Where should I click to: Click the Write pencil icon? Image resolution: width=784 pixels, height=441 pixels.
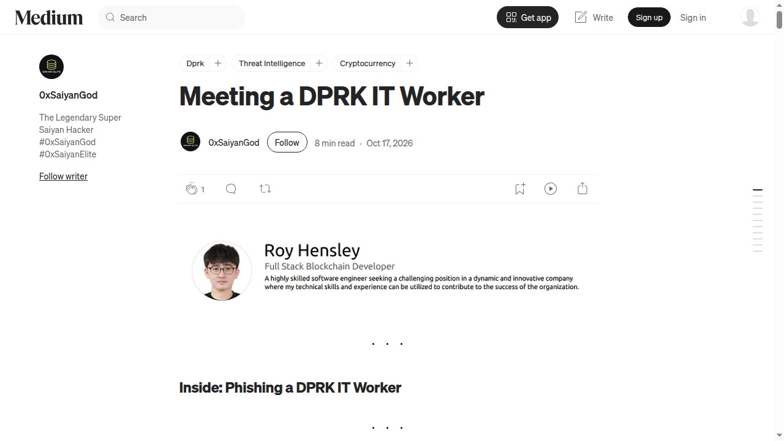coord(581,17)
